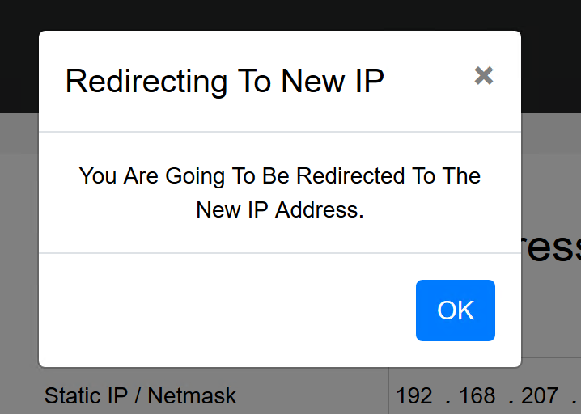Select the Static IP / Netmask label

tap(140, 395)
